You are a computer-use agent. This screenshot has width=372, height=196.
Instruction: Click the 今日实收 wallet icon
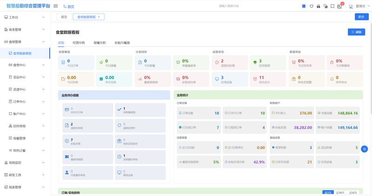click(x=63, y=79)
